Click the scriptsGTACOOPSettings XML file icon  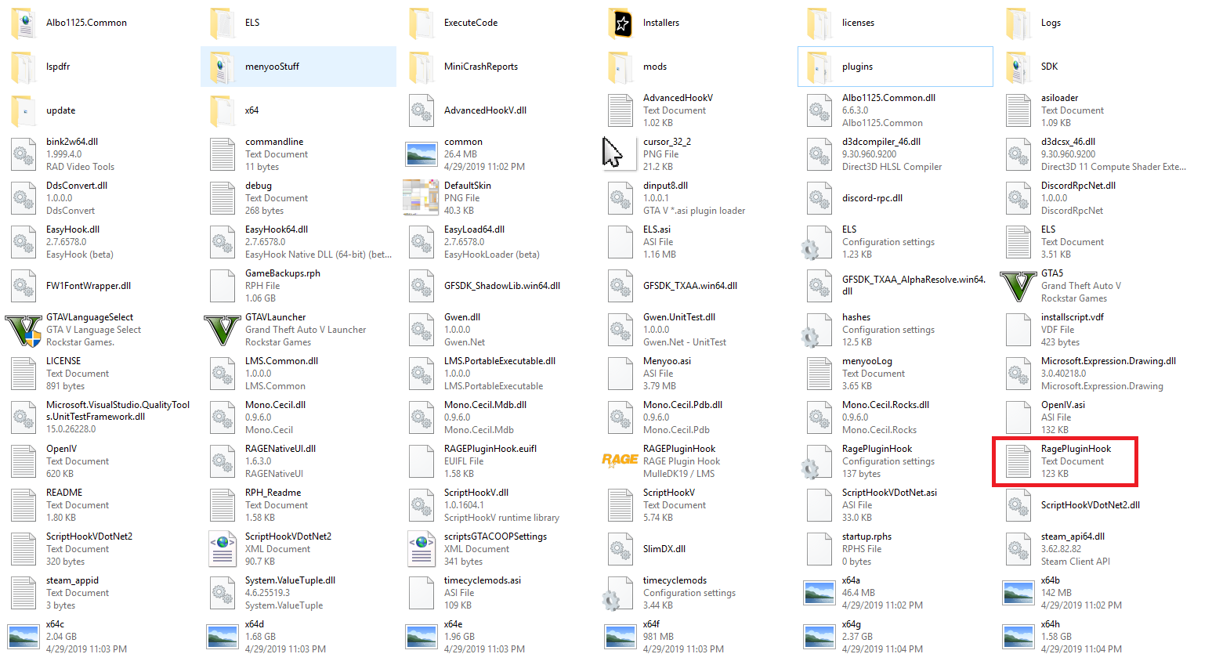coord(421,549)
